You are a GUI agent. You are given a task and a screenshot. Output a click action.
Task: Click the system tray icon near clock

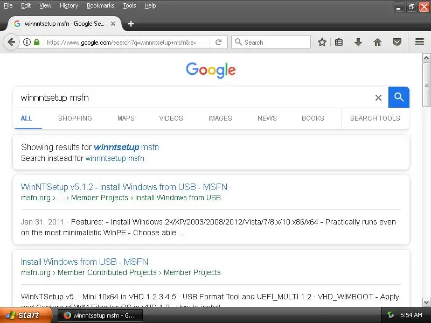click(390, 315)
